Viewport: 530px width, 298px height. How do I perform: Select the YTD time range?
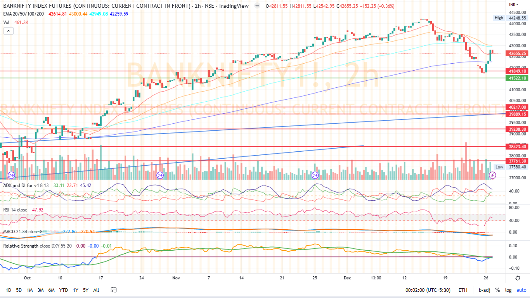click(64, 290)
